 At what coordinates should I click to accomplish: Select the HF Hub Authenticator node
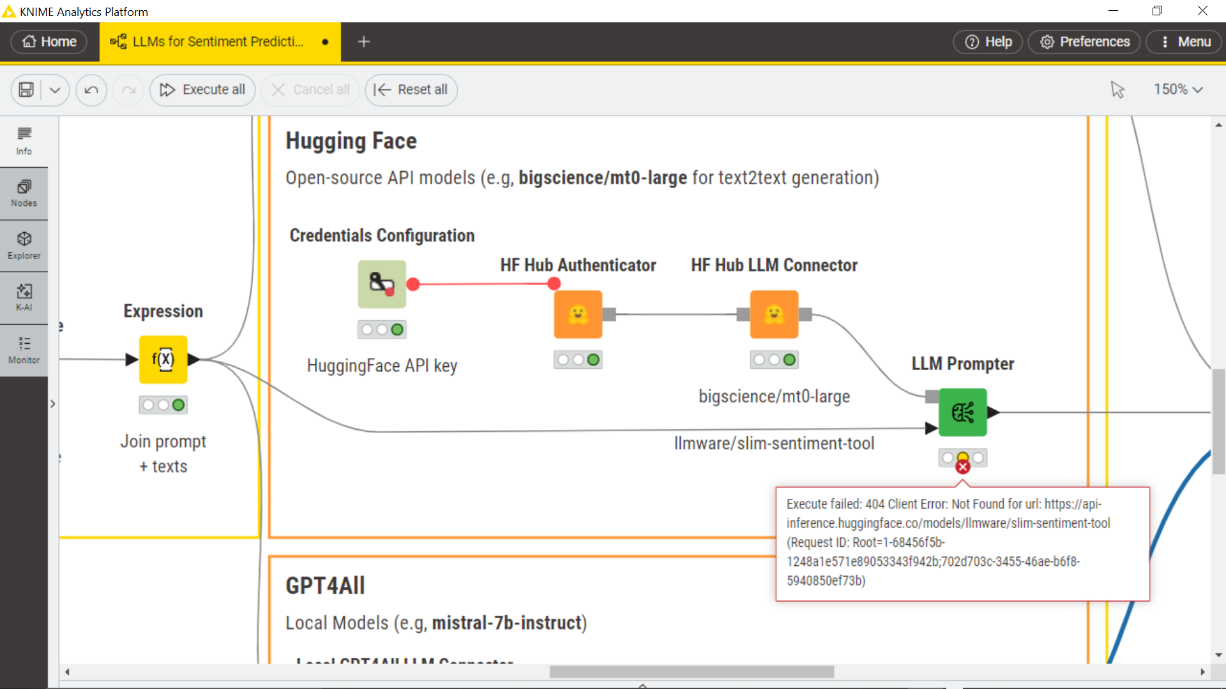578,315
